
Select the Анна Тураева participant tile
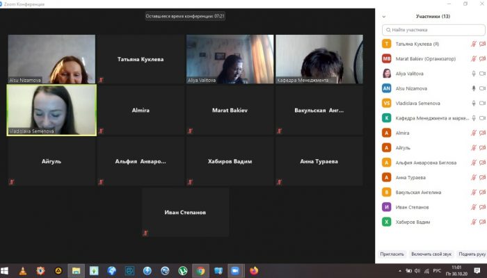(x=319, y=161)
